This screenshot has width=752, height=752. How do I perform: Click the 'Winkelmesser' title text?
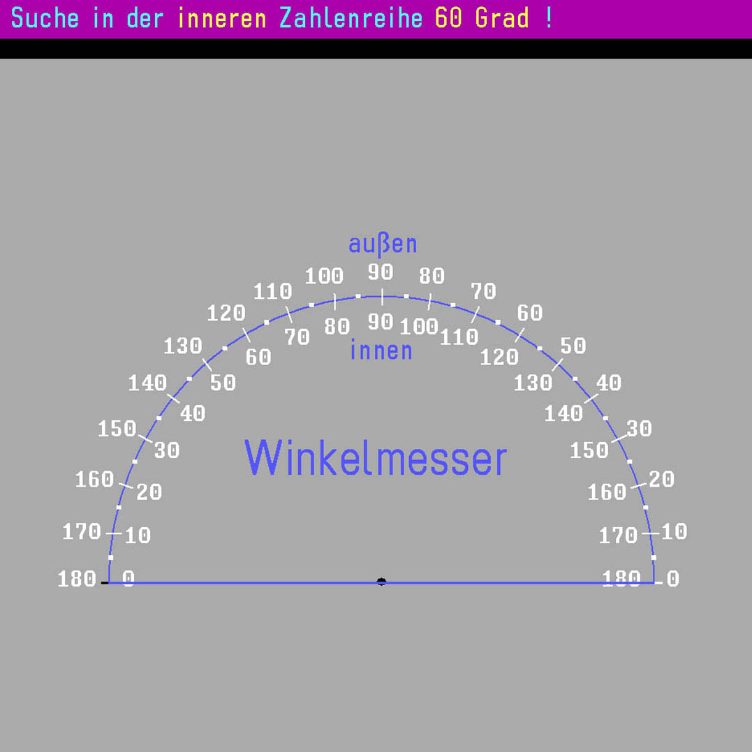[376, 458]
